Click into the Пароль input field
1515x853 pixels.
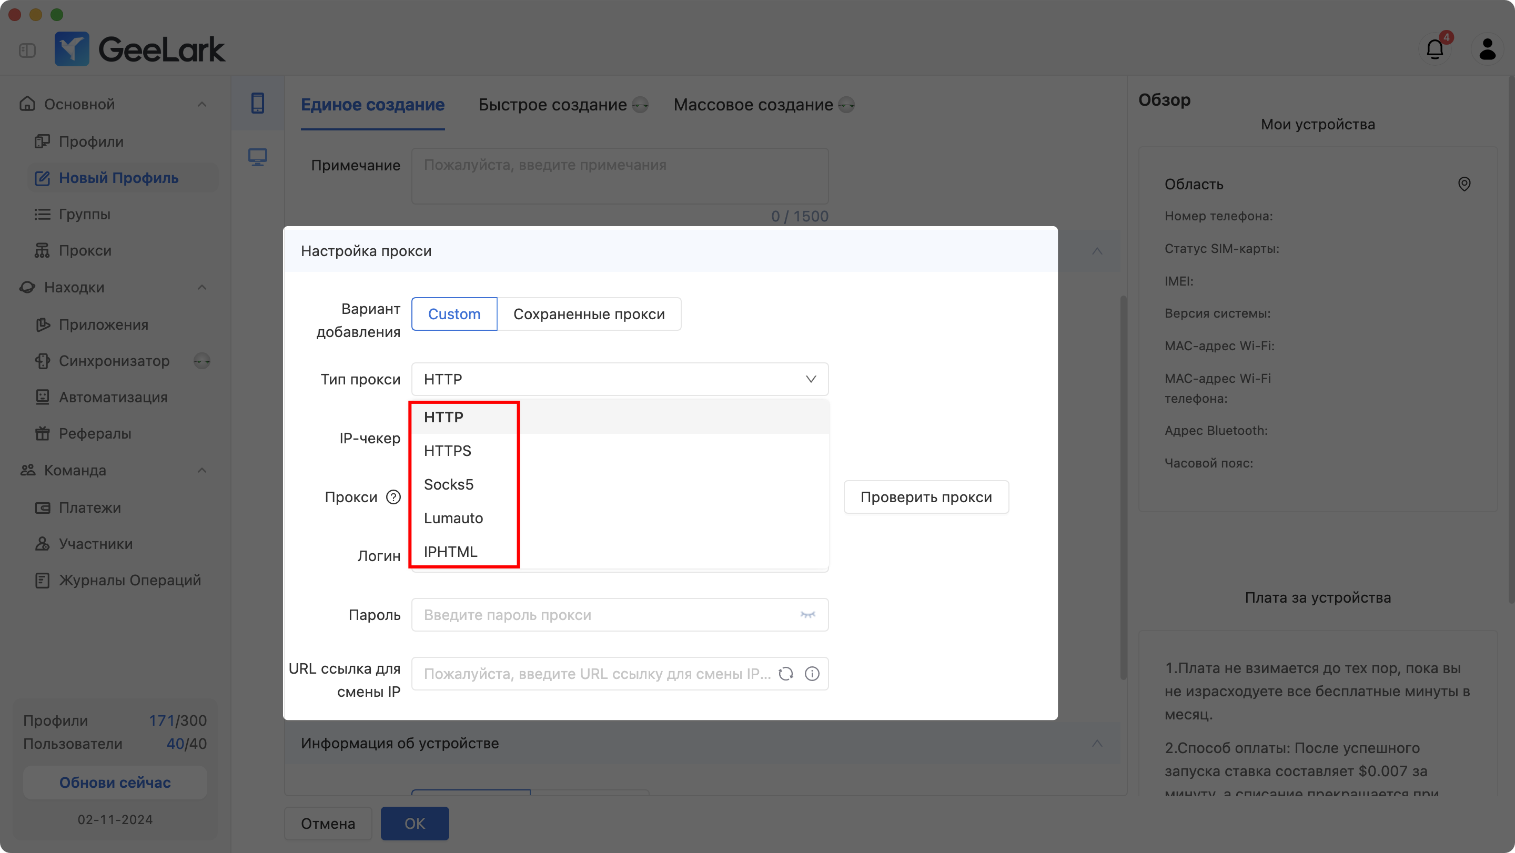[x=620, y=615]
